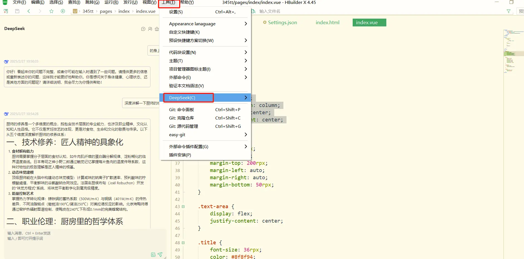Open the 帮助(Y) menu
This screenshot has height=259, width=524.
(187, 2)
